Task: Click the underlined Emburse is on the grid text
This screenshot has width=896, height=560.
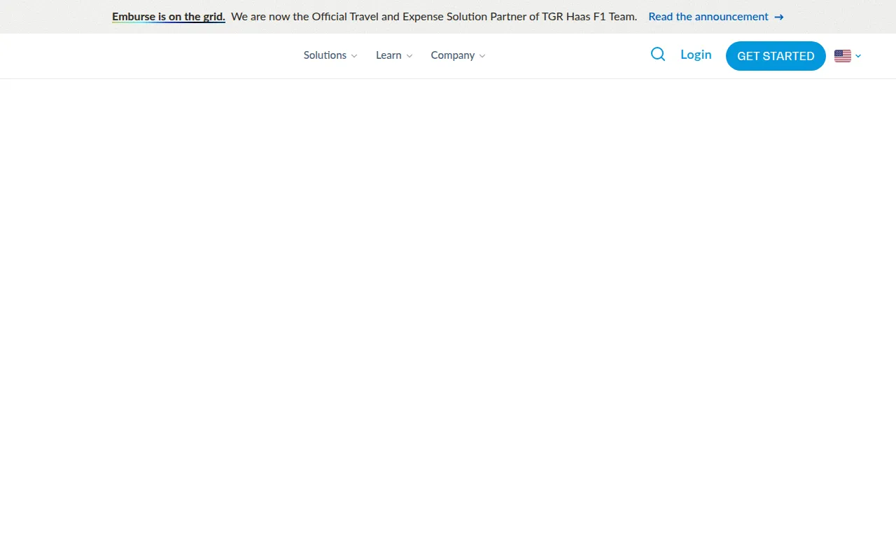Action: [169, 17]
